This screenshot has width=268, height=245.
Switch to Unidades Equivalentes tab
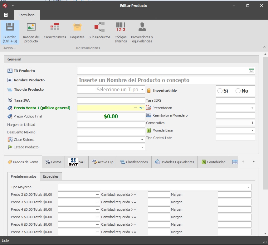pos(174,162)
